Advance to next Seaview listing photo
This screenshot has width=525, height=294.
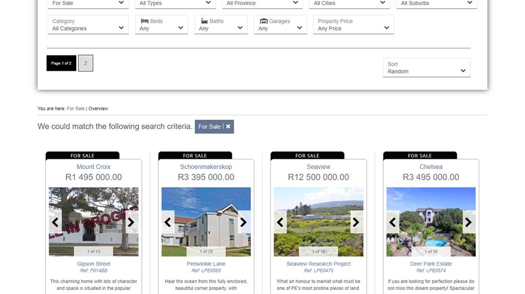click(356, 222)
